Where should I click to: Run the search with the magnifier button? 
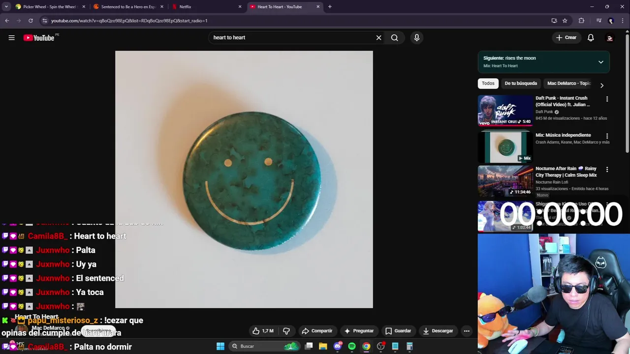coord(394,38)
